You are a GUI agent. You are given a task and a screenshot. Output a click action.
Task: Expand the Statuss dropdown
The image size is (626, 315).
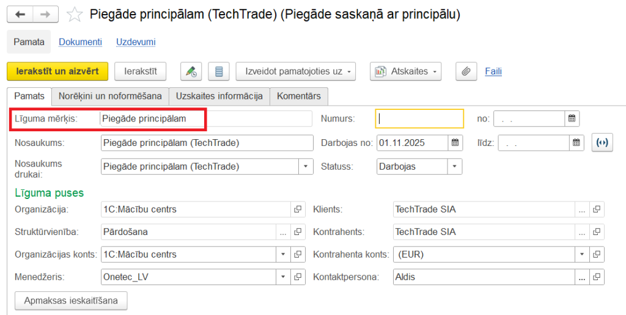click(455, 166)
